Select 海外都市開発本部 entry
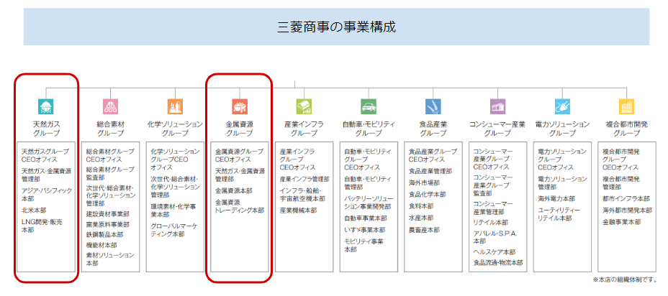This screenshot has width=668, height=296. click(x=627, y=210)
